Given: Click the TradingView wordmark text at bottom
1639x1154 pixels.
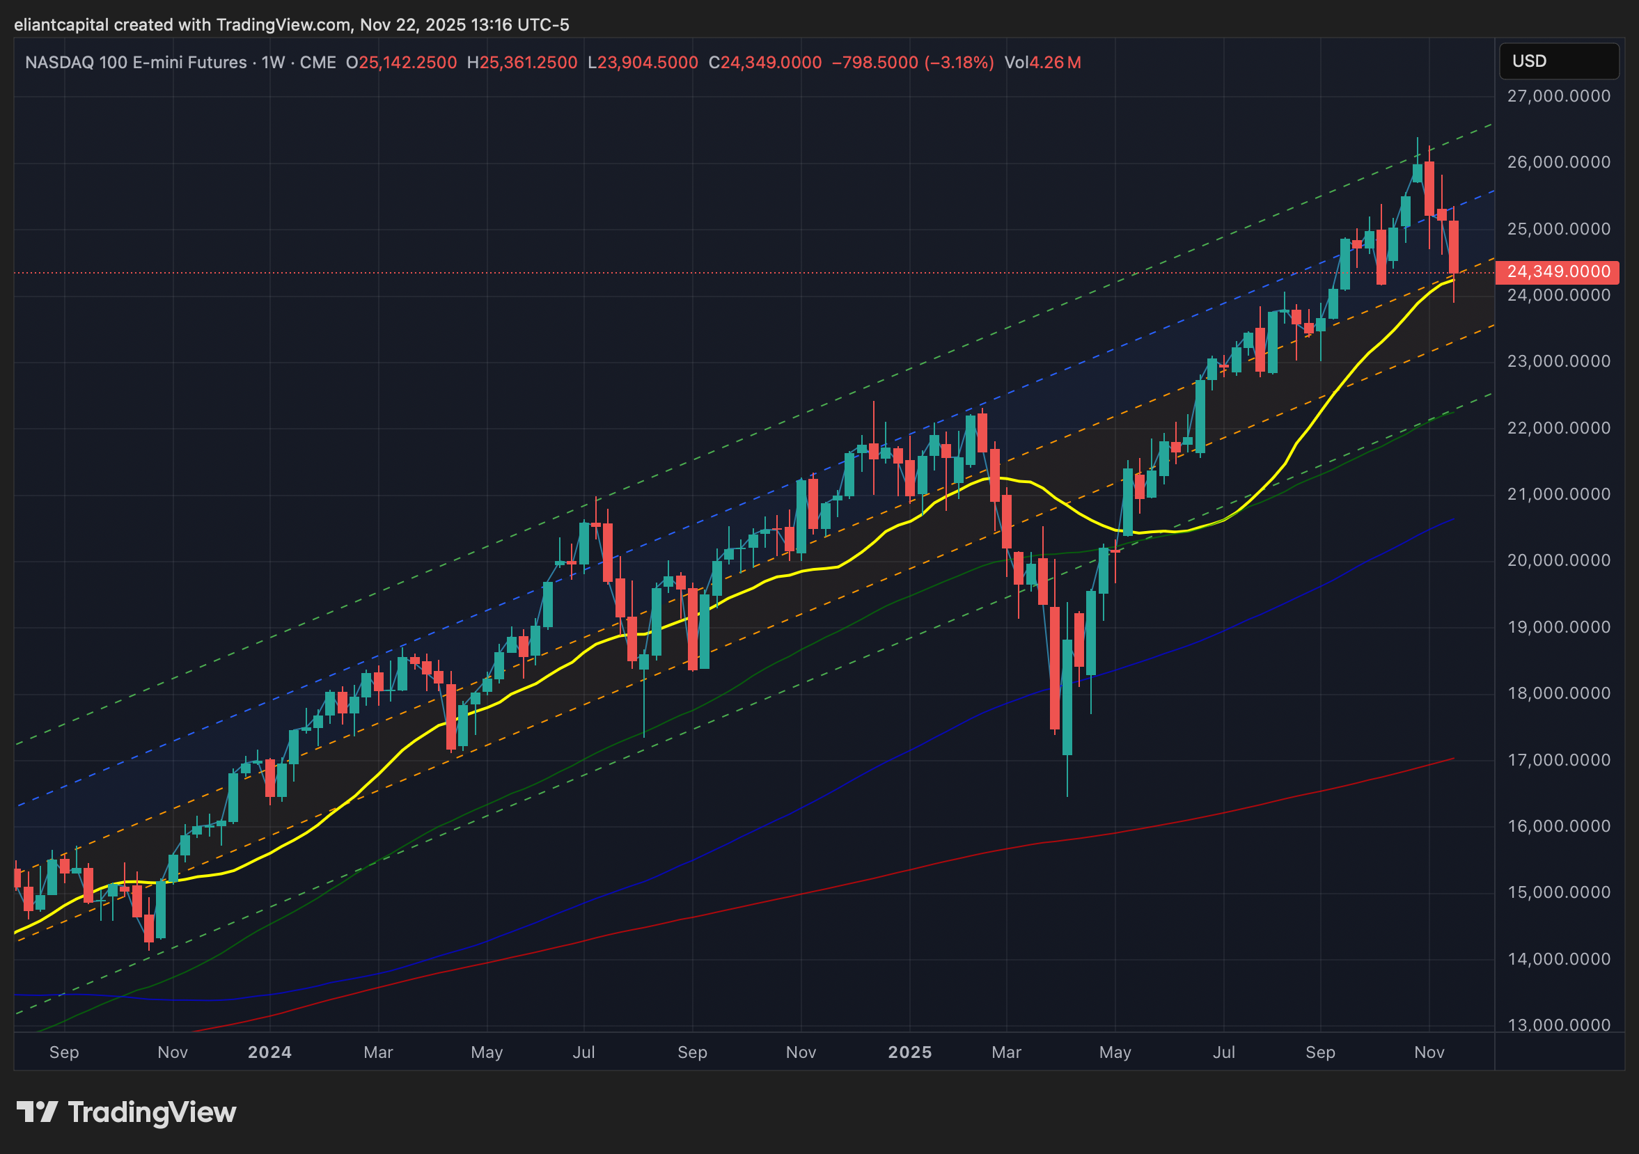Looking at the screenshot, I should tap(151, 1112).
